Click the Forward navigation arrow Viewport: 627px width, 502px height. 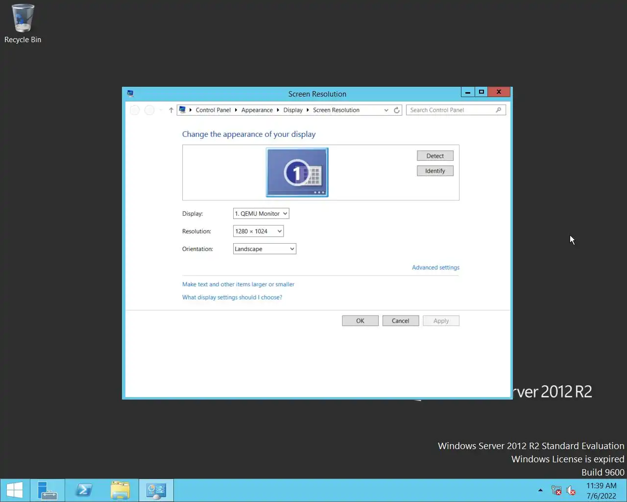pyautogui.click(x=149, y=110)
